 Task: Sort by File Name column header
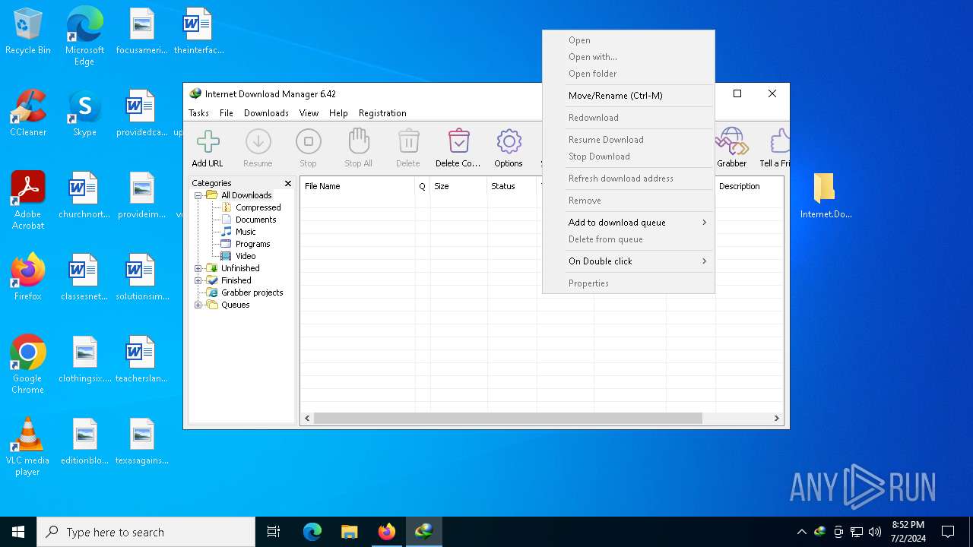coord(357,186)
